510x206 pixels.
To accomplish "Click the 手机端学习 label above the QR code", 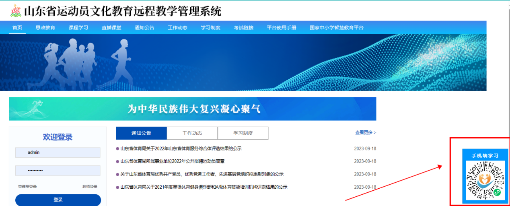I will (x=485, y=155).
